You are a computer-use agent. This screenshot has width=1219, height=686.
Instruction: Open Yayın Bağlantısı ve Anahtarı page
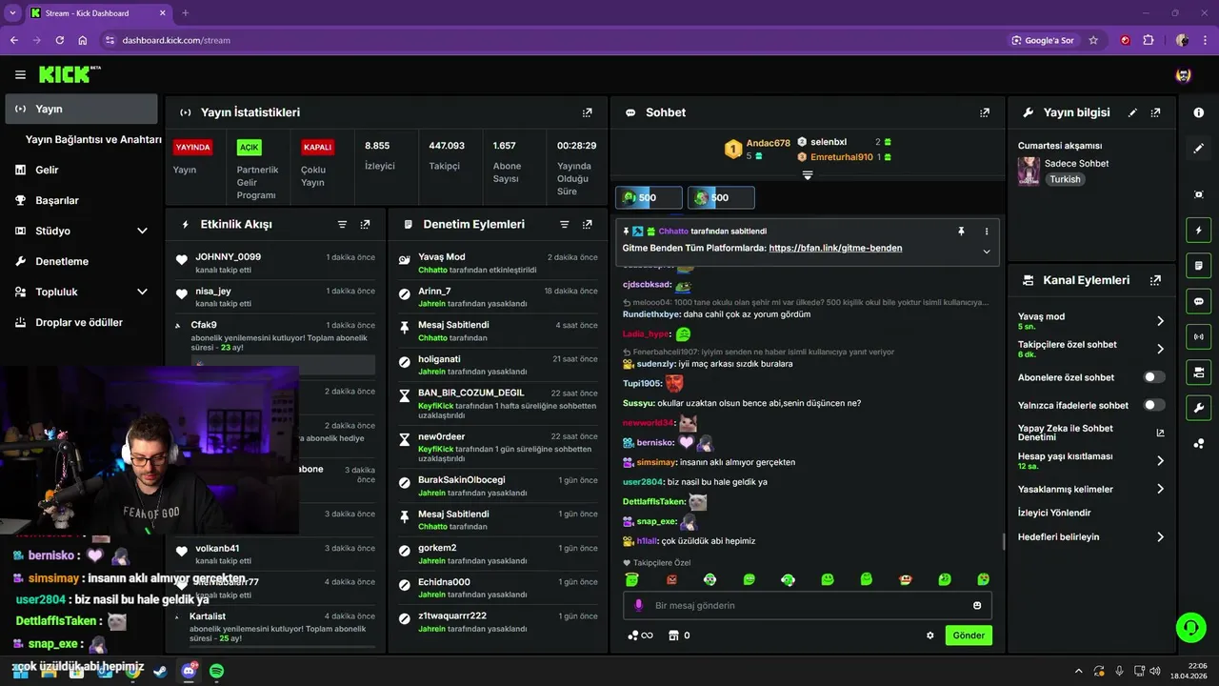[x=93, y=139]
